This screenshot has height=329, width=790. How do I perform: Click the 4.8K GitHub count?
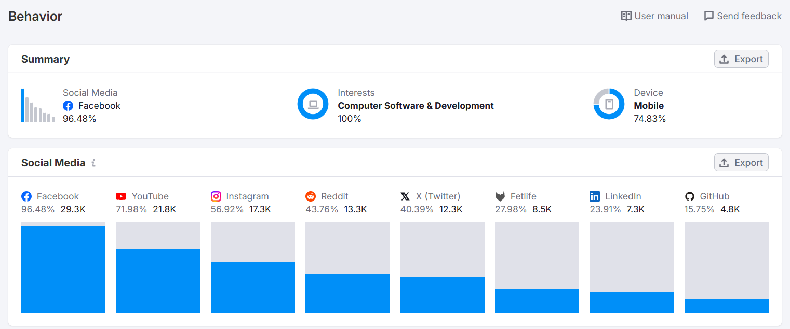730,209
